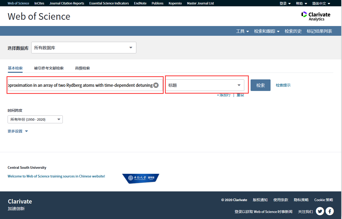Open the 工具 menu

coord(242,31)
